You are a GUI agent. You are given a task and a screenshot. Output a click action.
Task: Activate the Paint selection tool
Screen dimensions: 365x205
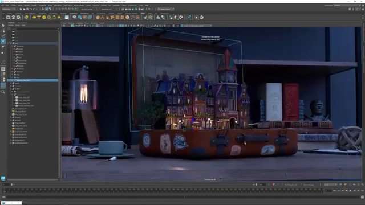[3, 36]
